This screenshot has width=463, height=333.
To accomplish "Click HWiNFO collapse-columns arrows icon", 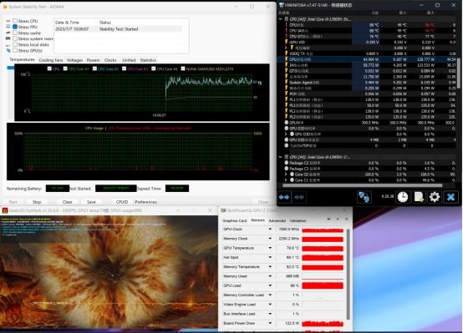I will 299,197.
